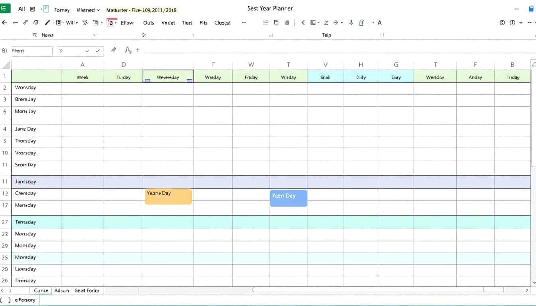Viewport: 536px width, 306px height.
Task: Open the Wistned dropdown
Action: pos(88,10)
